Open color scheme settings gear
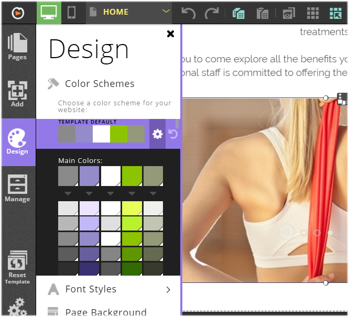Image resolution: width=349 pixels, height=317 pixels. [157, 134]
